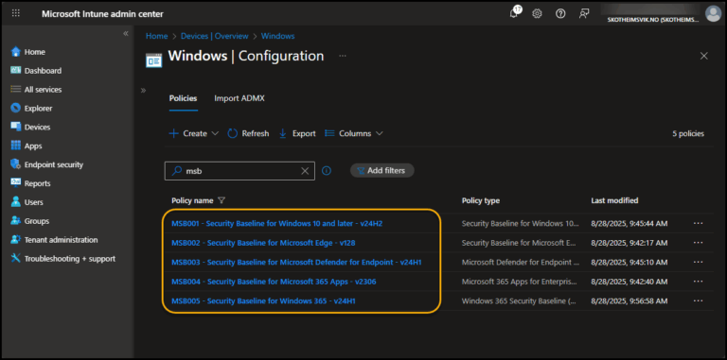Open the ellipsis menu for MSB004 row
Screen dimensions: 727x360
(x=699, y=282)
